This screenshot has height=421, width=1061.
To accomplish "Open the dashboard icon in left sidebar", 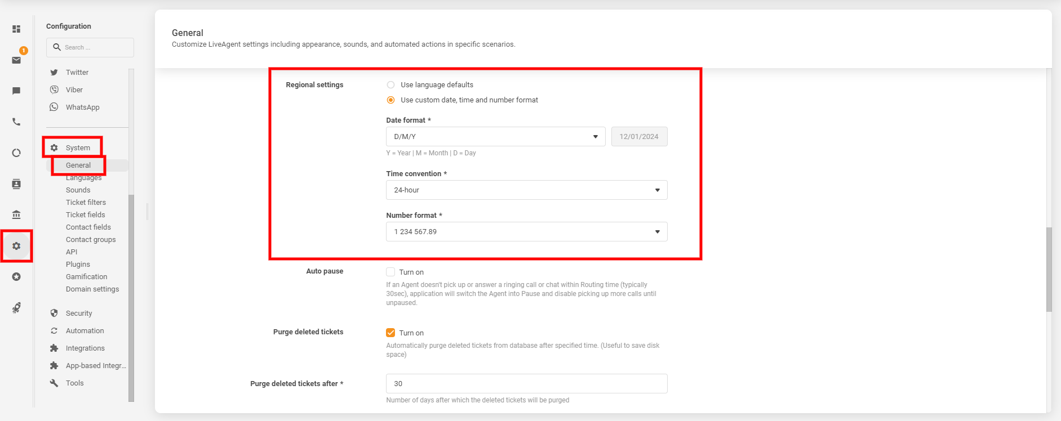I will point(16,29).
